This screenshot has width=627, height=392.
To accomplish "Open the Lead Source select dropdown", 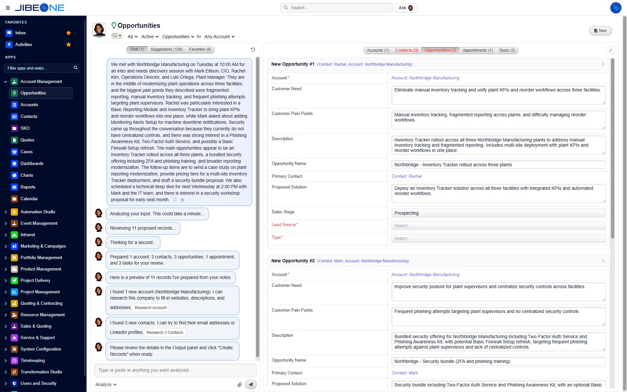I will click(x=498, y=226).
